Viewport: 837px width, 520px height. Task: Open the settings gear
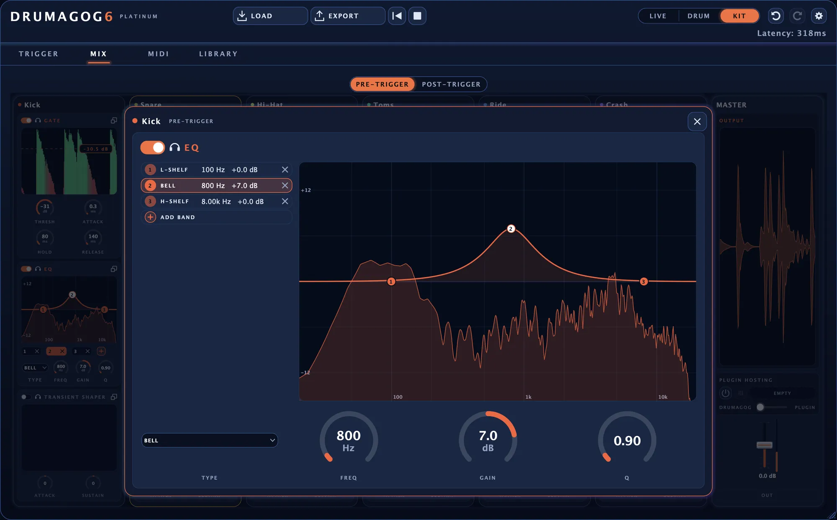819,16
